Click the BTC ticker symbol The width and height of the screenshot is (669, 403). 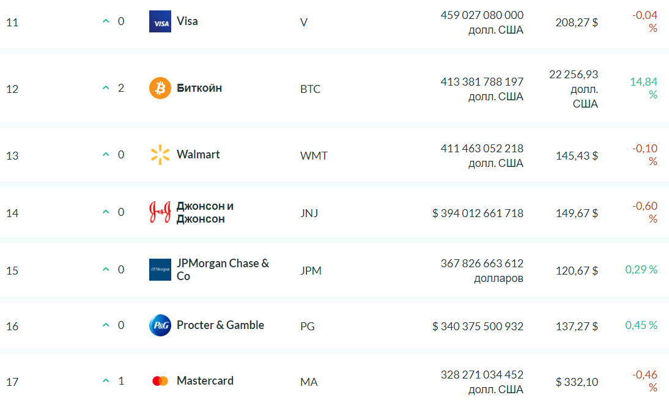(310, 89)
